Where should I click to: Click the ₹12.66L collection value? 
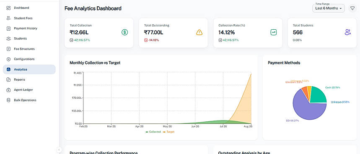click(x=79, y=33)
